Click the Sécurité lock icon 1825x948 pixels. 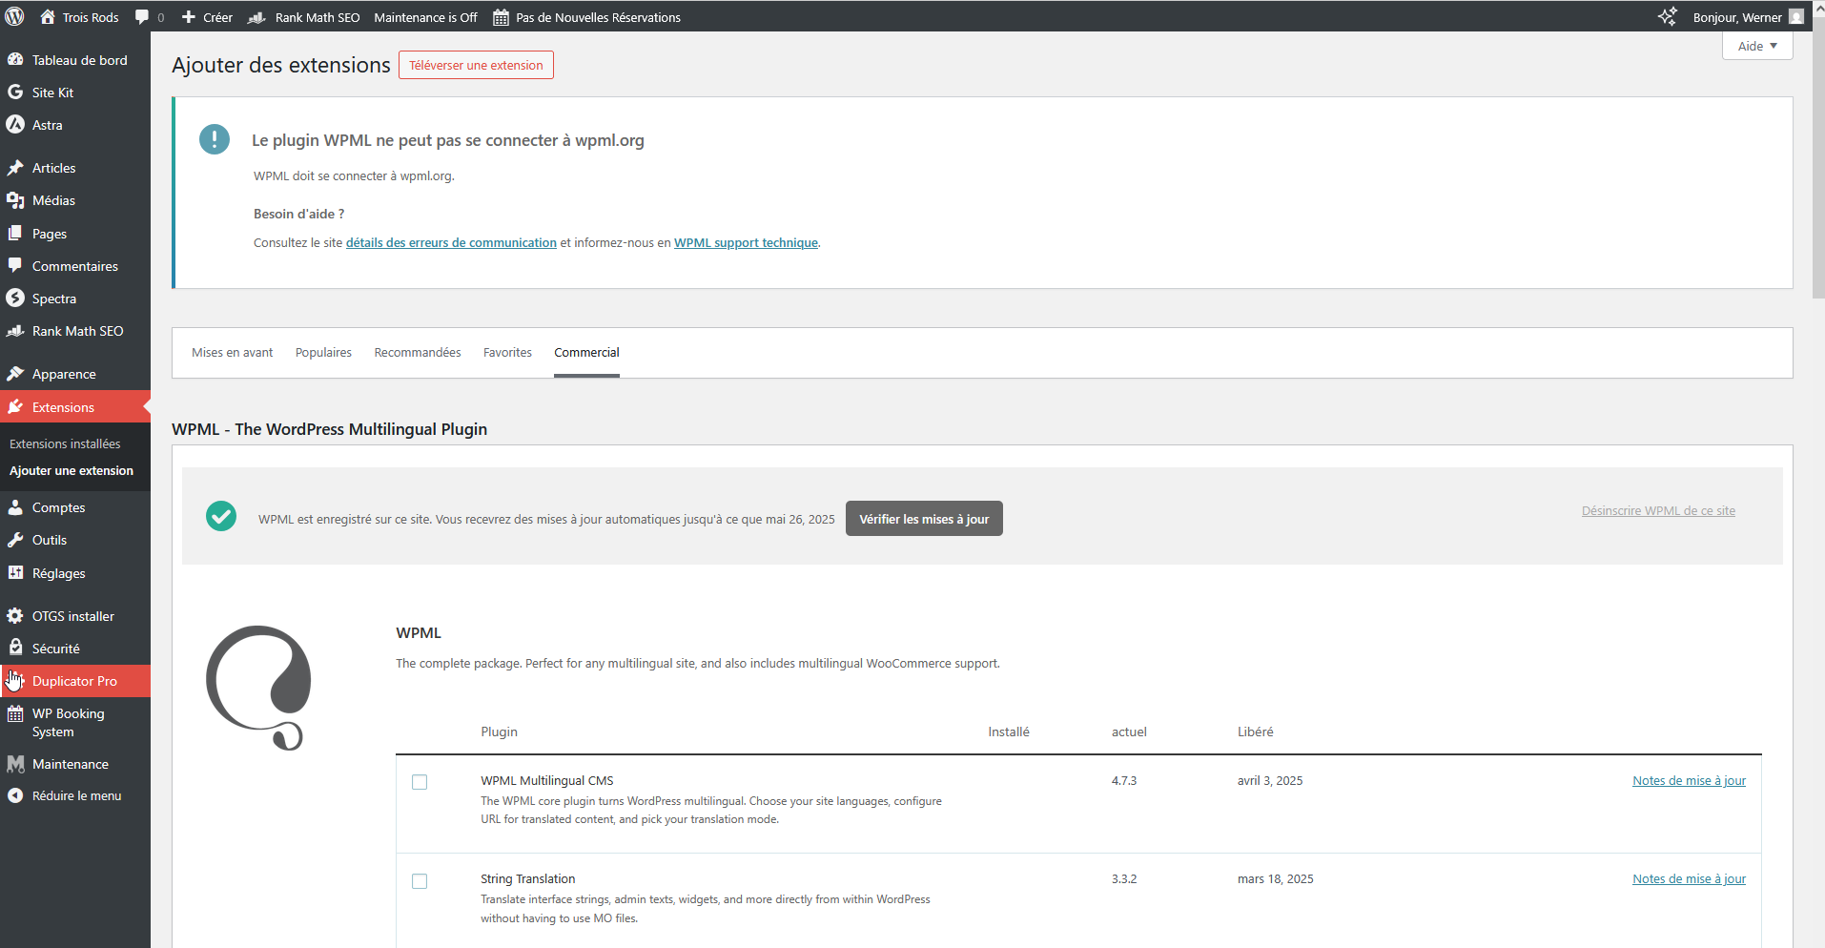pyautogui.click(x=15, y=648)
